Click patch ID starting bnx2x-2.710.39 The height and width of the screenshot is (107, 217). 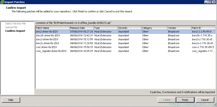pyautogui.click(x=203, y=43)
